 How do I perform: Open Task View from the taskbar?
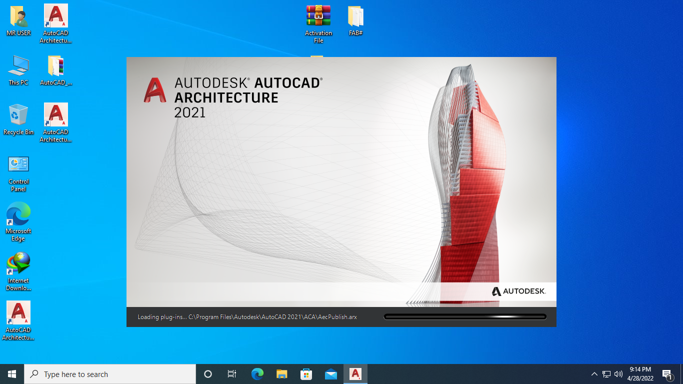click(232, 374)
